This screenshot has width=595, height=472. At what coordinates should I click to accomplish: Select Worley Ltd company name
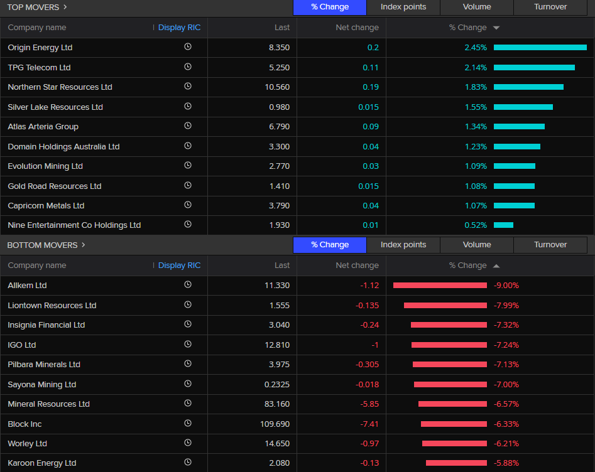[27, 444]
